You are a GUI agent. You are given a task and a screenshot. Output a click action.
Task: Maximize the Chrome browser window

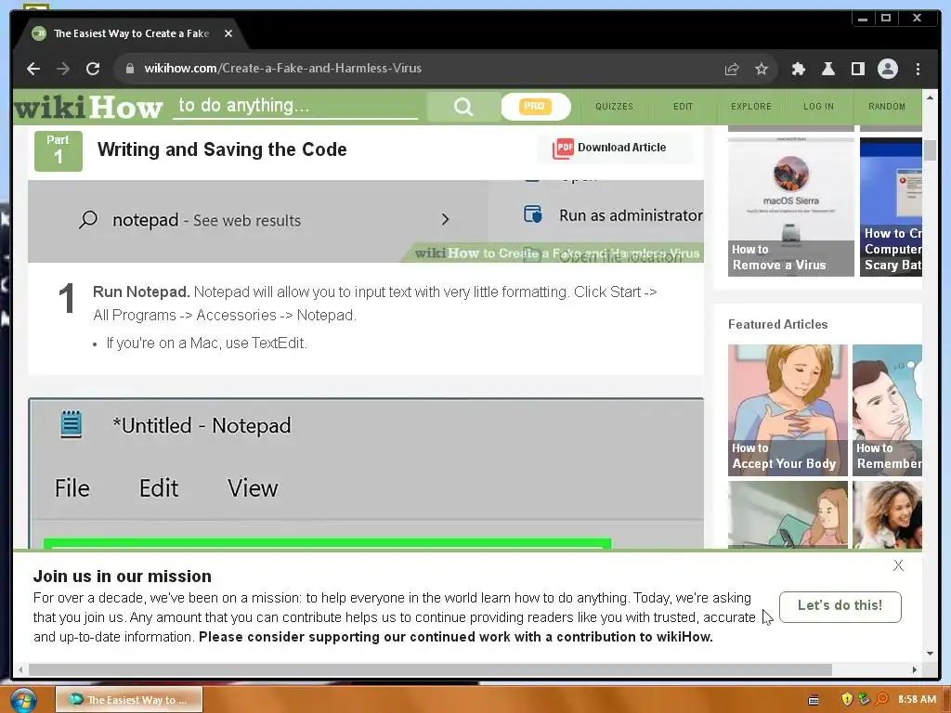[886, 19]
